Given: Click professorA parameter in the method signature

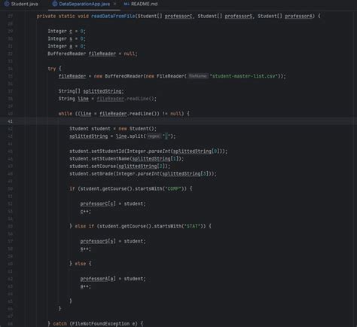Looking at the screenshot, I should point(298,16).
